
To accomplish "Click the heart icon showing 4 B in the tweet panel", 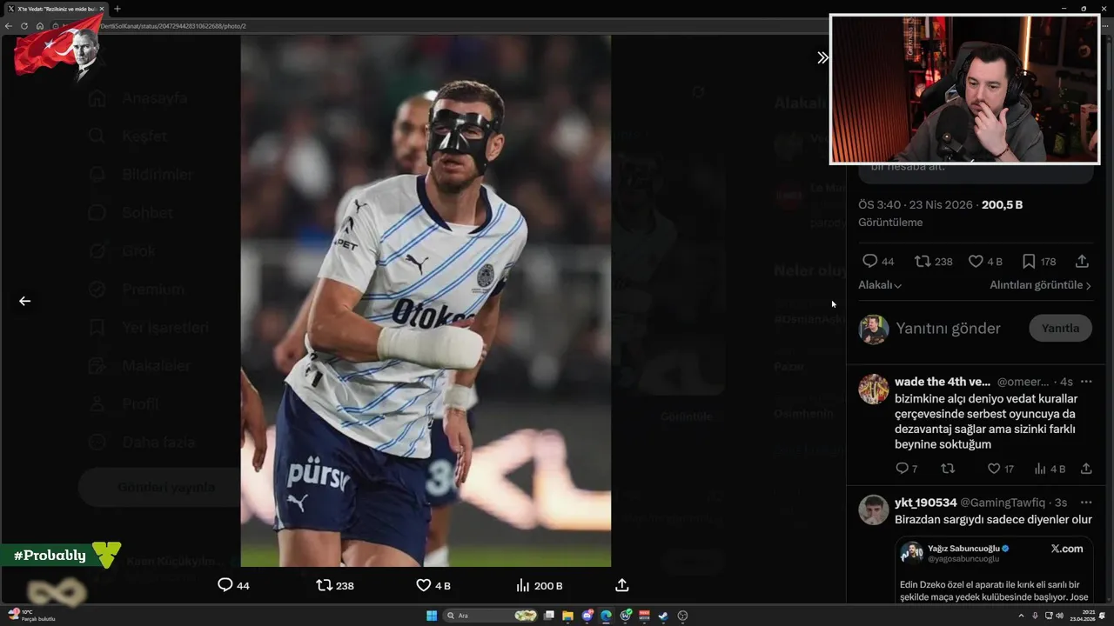I will click(x=976, y=261).
